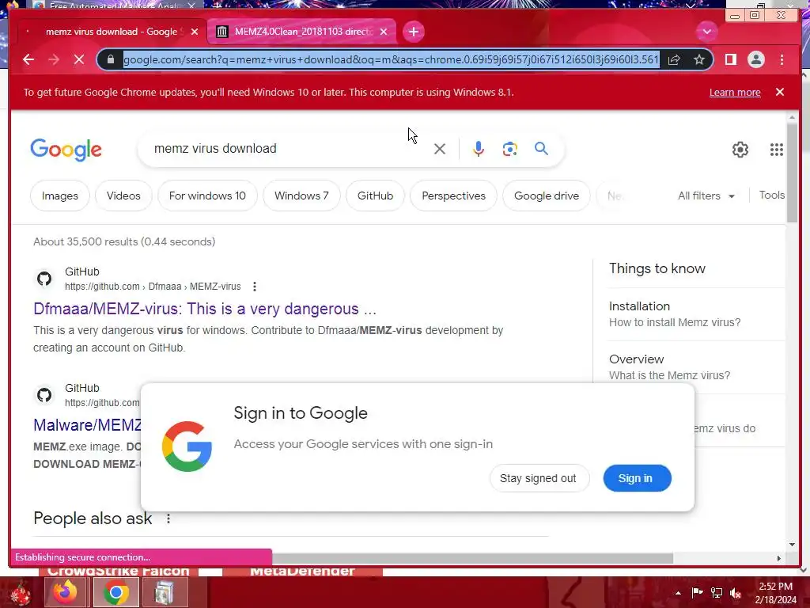This screenshot has height=608, width=810.
Task: Open the Chrome profile avatar
Action: (755, 60)
